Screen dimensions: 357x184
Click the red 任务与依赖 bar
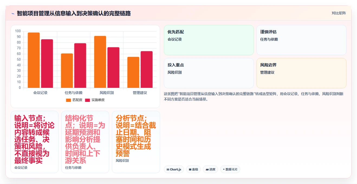pyautogui.click(x=80, y=66)
